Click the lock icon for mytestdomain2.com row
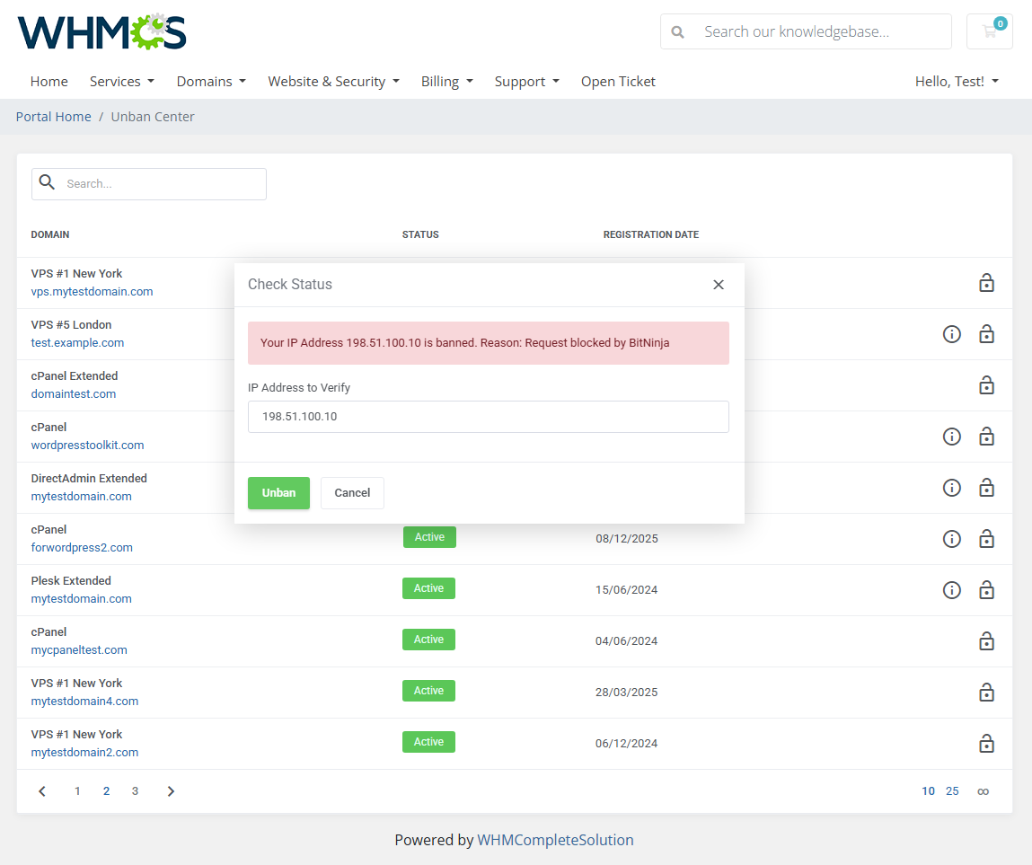The height and width of the screenshot is (865, 1032). tap(986, 744)
